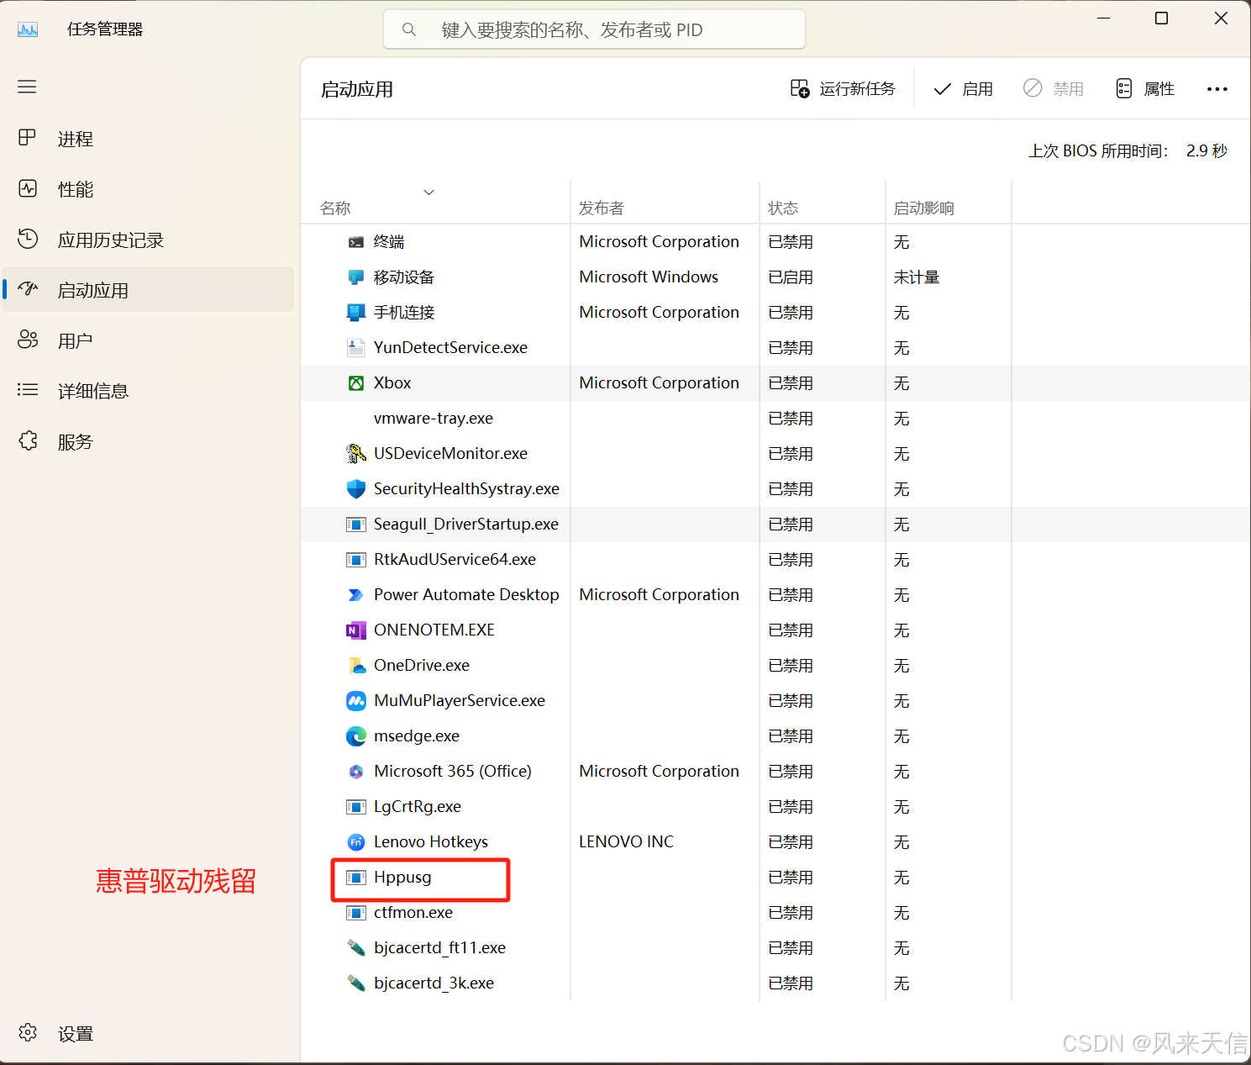Screen dimensions: 1251x1065
Task: Open the 详细信息 (Details) page
Action: pyautogui.click(x=149, y=391)
